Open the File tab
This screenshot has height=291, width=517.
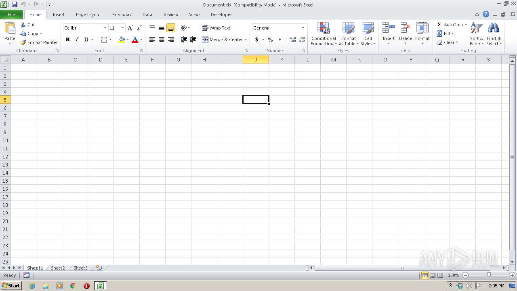click(x=11, y=14)
